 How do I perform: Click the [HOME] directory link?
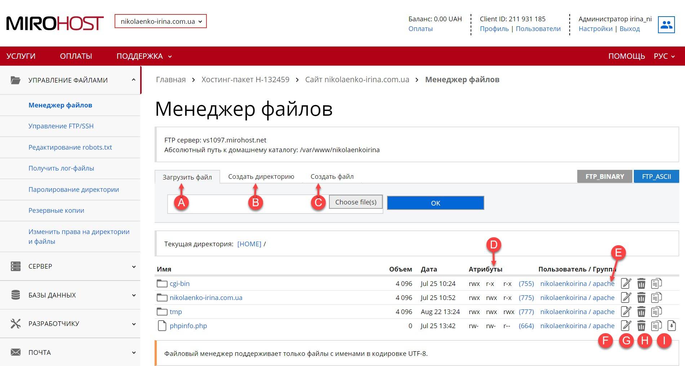click(249, 244)
